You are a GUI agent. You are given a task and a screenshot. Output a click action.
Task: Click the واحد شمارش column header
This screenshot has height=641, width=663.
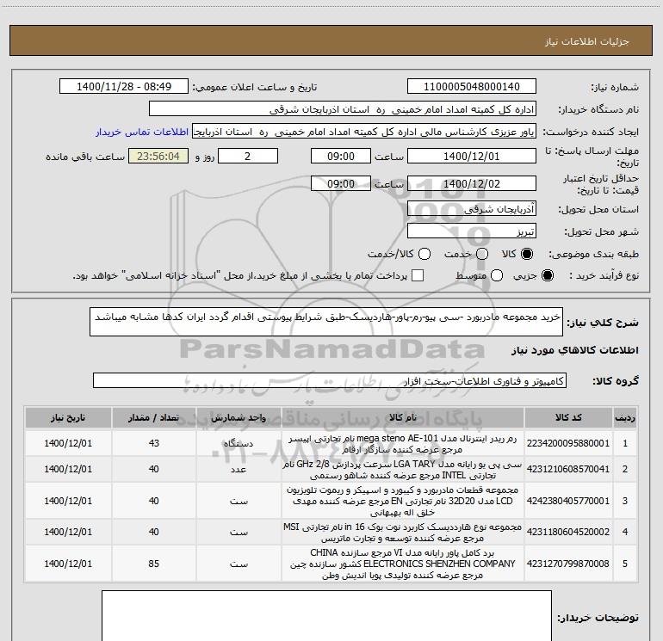(x=239, y=418)
